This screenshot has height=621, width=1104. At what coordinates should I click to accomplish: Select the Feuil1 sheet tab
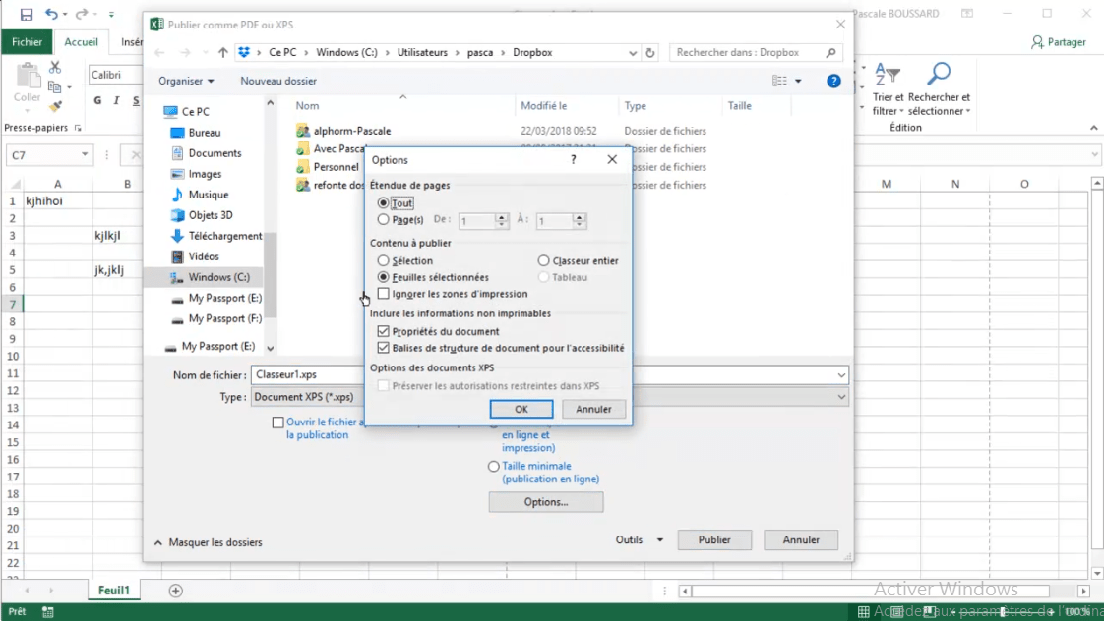click(x=113, y=590)
